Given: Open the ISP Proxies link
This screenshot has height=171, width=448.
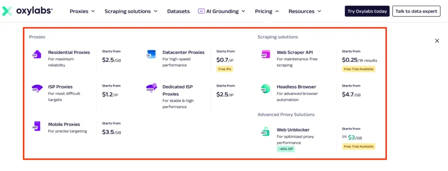Looking at the screenshot, I should (x=60, y=87).
